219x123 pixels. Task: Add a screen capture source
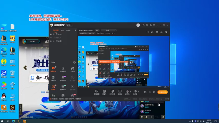(97, 92)
